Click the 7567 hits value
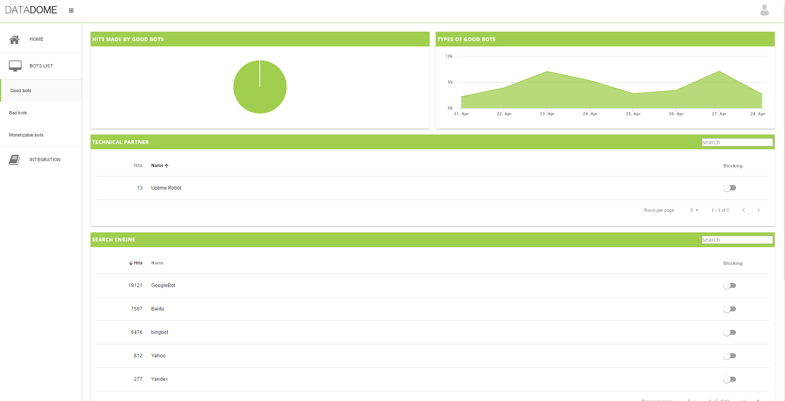Viewport: 785px width, 401px height. [x=137, y=309]
